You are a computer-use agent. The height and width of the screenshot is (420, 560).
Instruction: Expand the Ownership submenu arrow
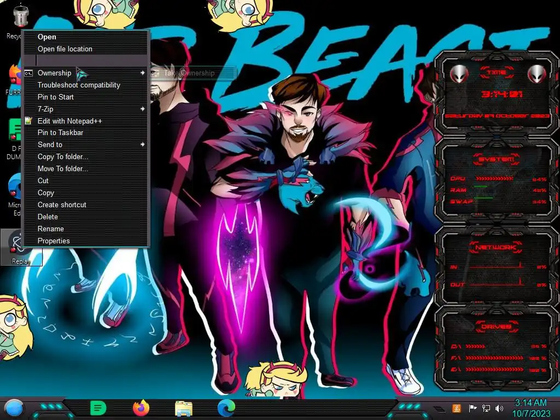[x=143, y=73]
